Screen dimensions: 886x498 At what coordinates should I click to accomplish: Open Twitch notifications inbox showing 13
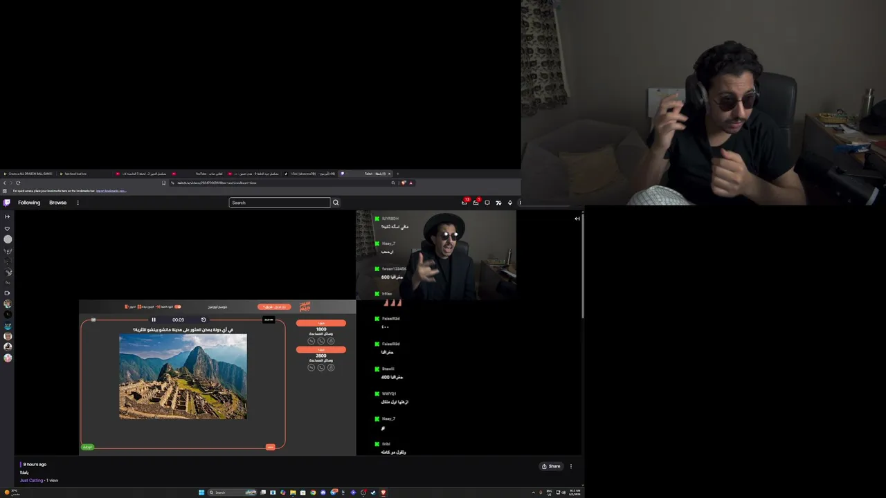click(464, 202)
